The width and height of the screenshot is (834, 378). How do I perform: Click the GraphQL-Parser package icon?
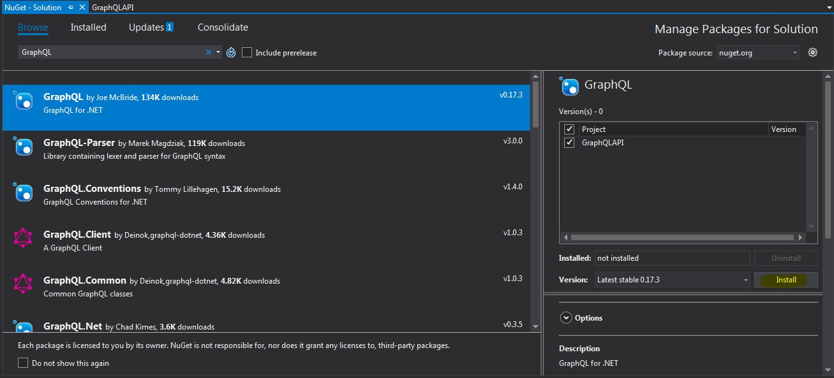click(24, 147)
